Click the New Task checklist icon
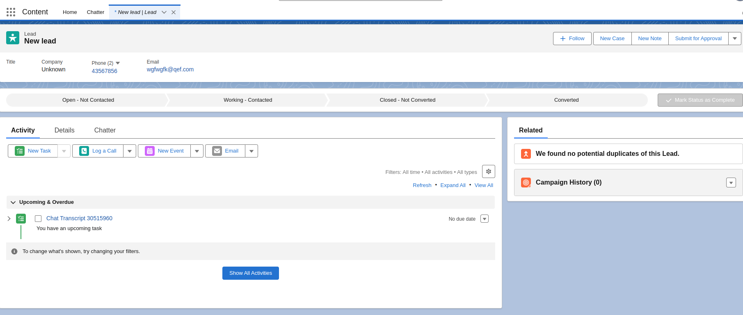Viewport: 743px width, 315px height. click(x=19, y=151)
